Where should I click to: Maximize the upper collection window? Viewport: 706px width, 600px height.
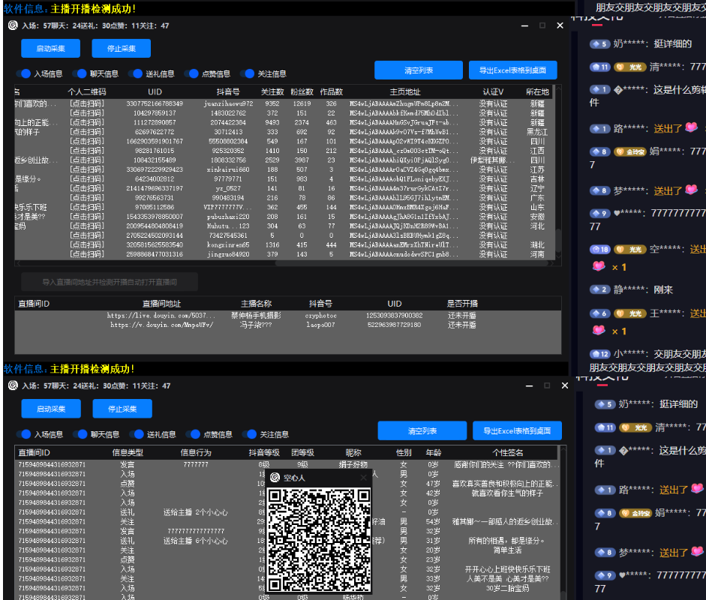(x=542, y=25)
